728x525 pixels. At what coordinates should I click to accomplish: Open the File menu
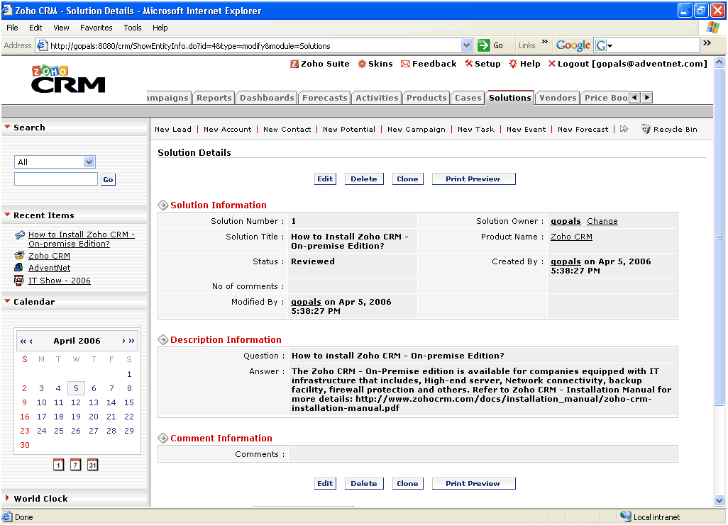pyautogui.click(x=13, y=28)
